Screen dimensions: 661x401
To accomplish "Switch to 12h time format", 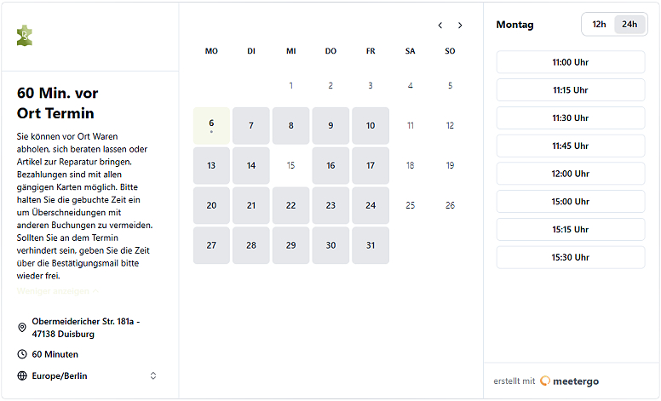I will [599, 25].
